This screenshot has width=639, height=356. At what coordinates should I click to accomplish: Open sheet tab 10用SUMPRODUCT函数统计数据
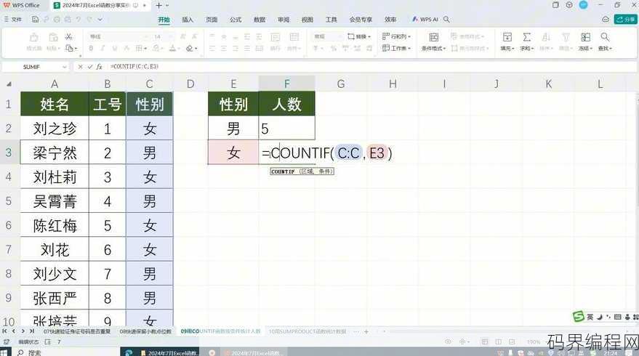(308, 331)
